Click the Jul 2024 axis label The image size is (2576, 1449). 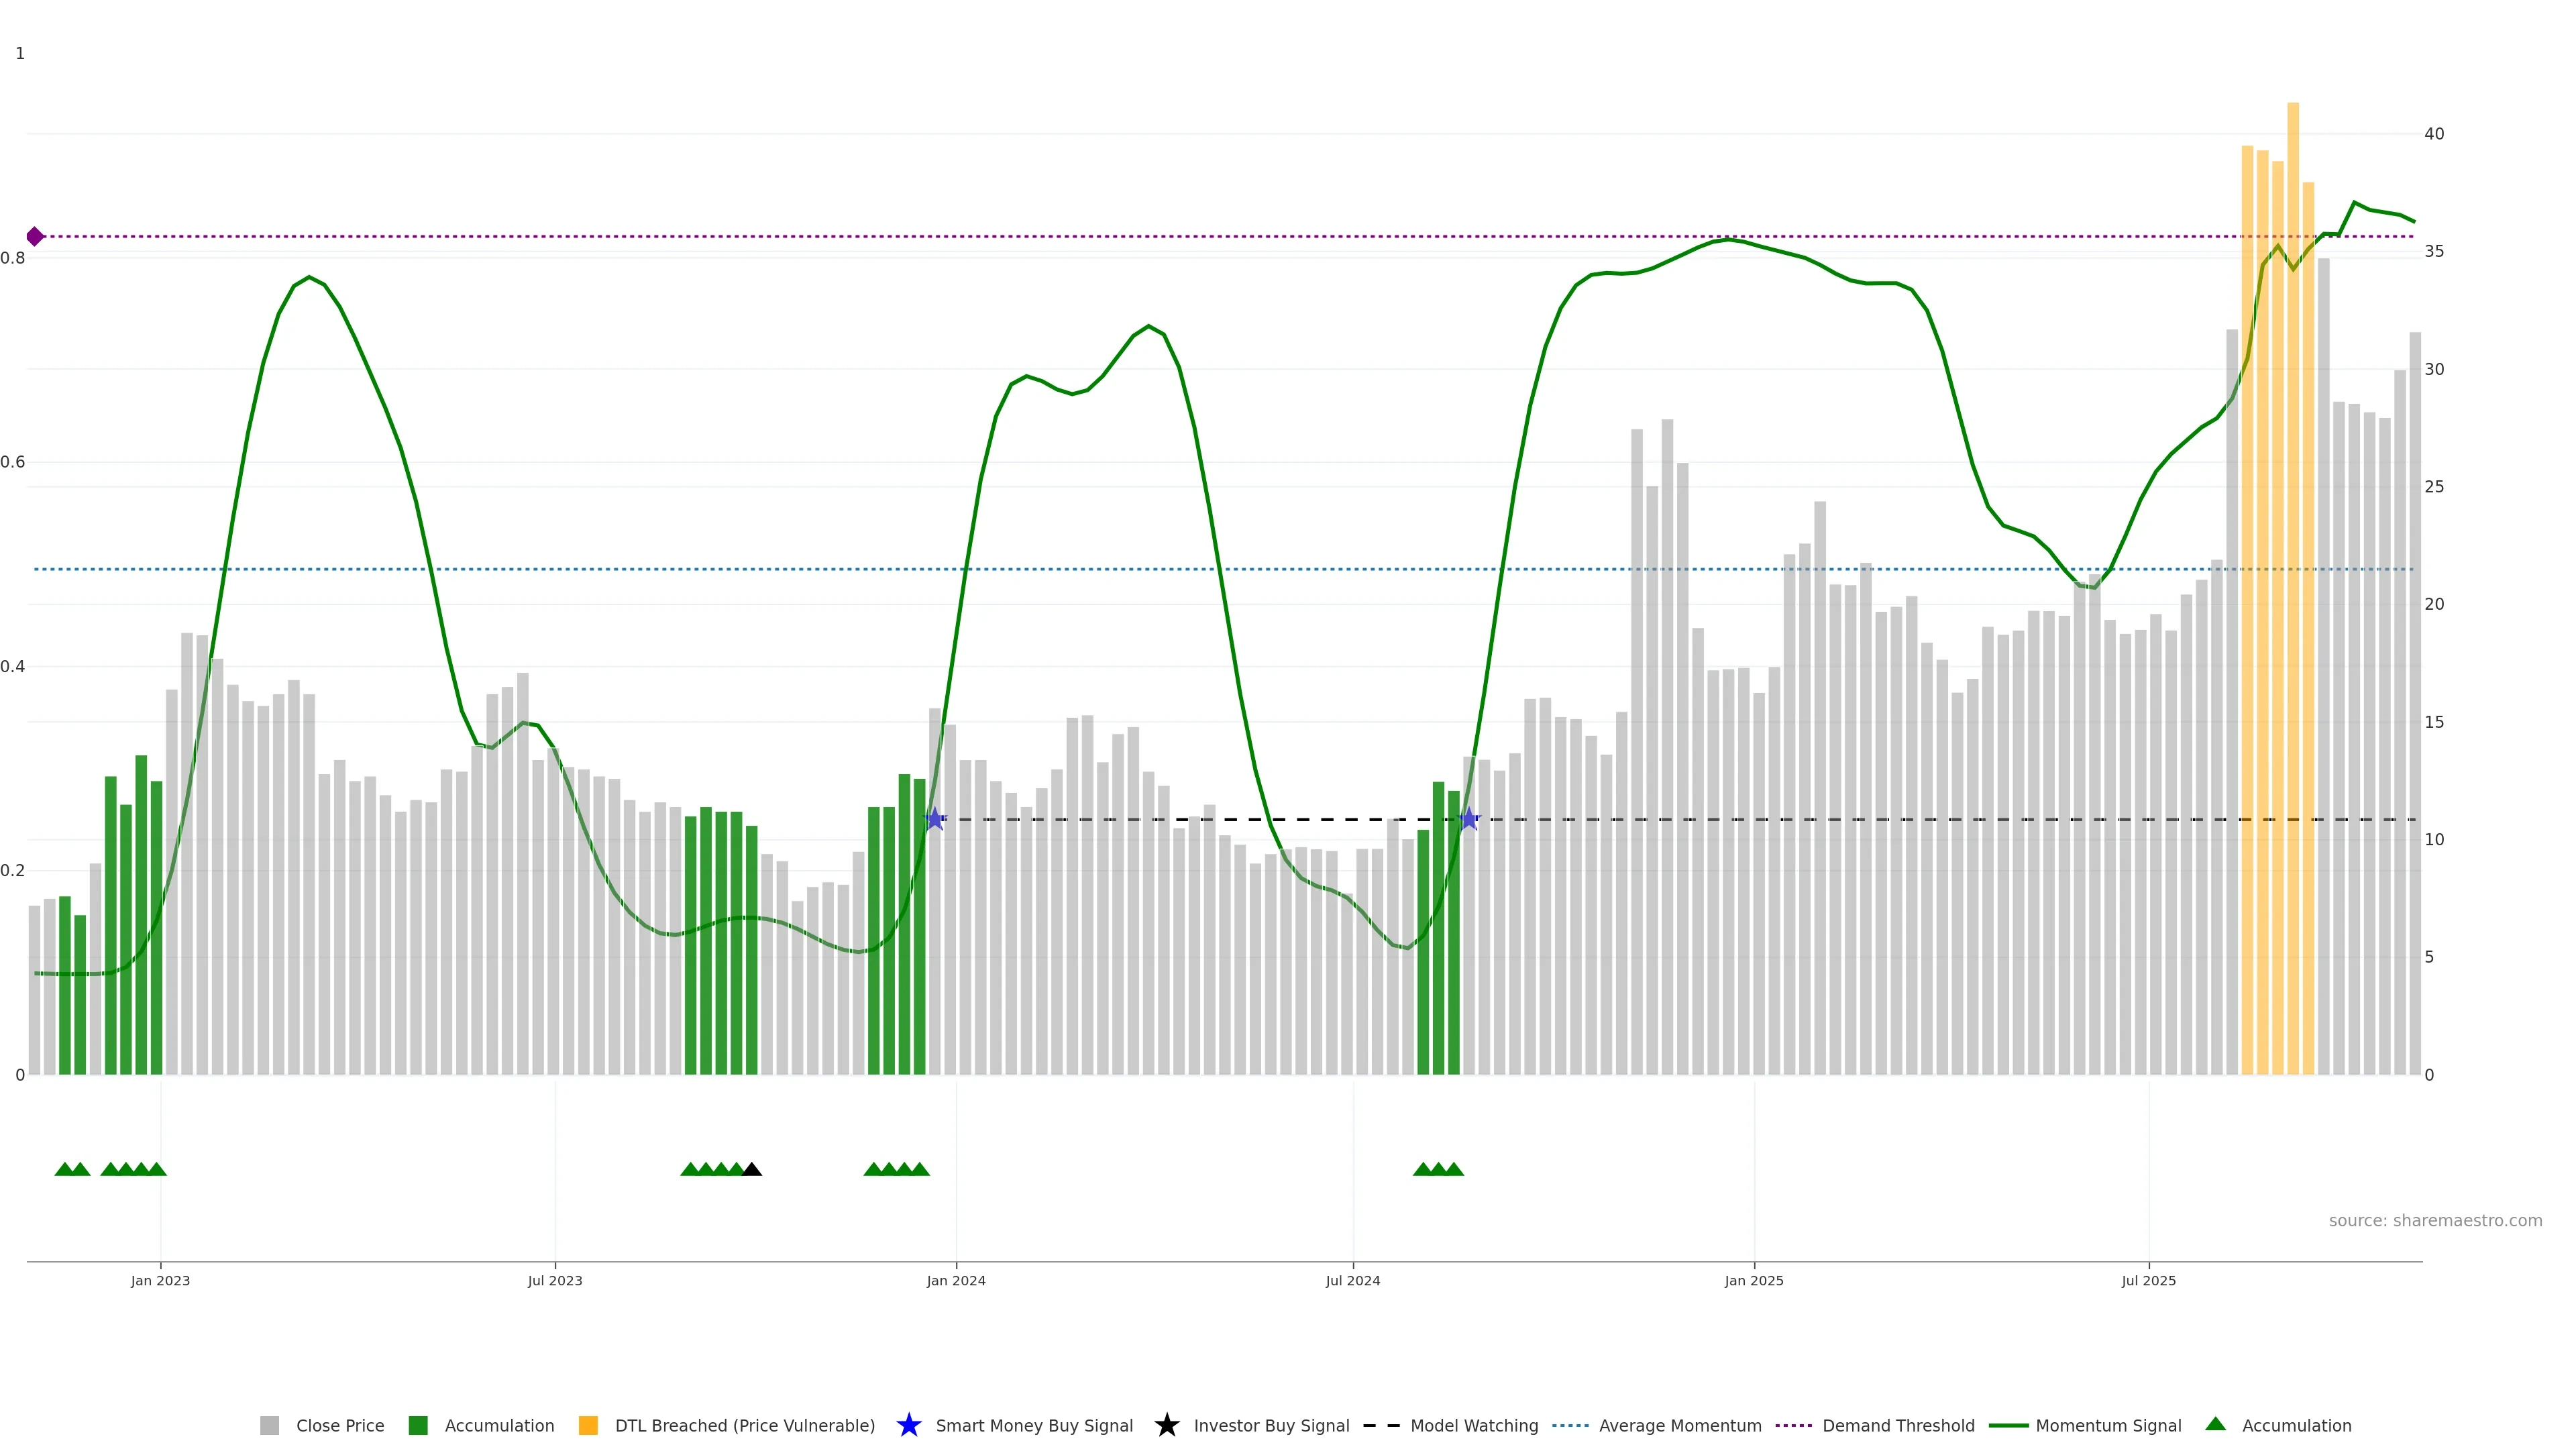(x=1352, y=1281)
